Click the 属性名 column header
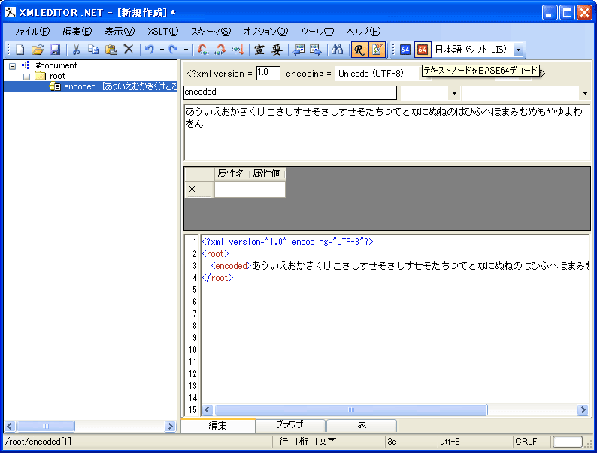 [231, 174]
